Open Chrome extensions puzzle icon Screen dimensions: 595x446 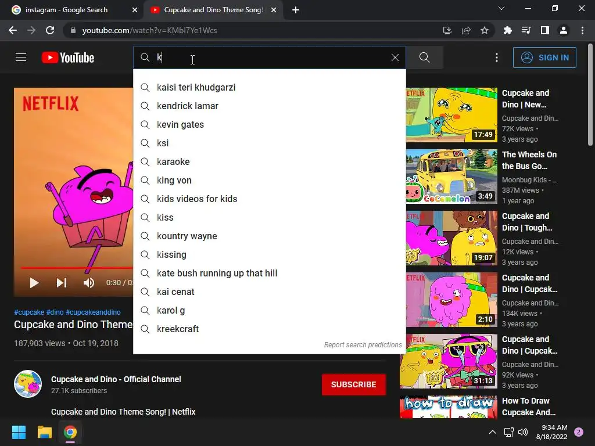(508, 30)
